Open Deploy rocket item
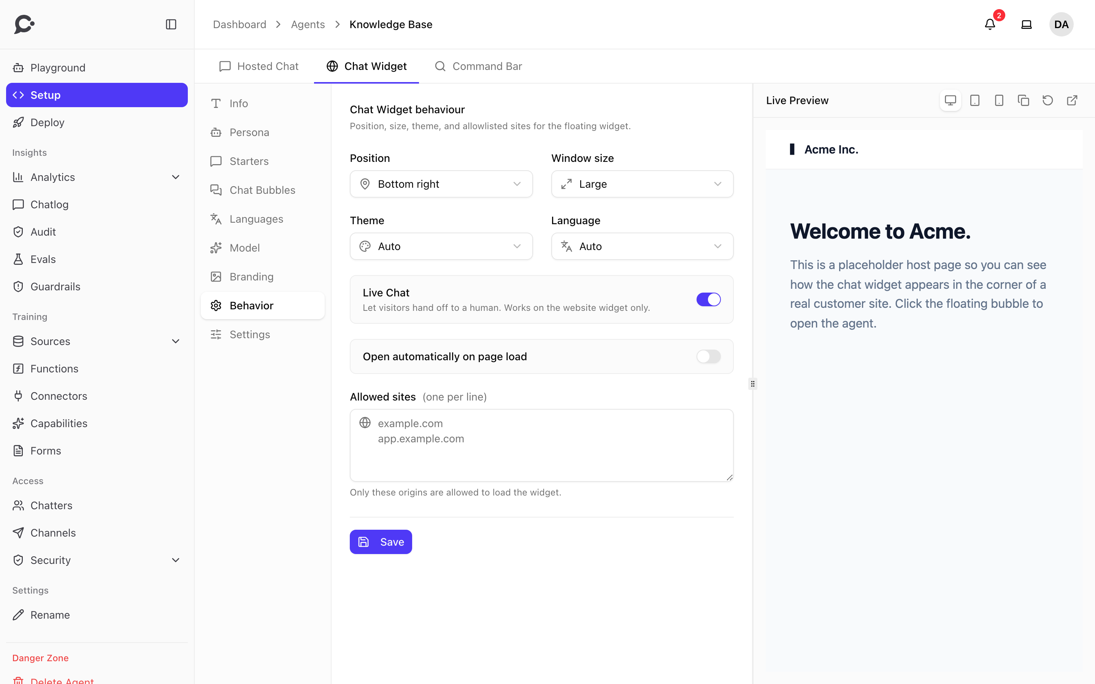The image size is (1095, 684). coord(97,123)
